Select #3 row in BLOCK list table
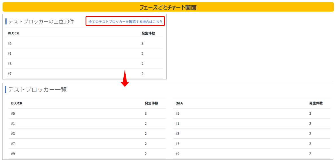This screenshot has height=162, width=336. (87, 134)
